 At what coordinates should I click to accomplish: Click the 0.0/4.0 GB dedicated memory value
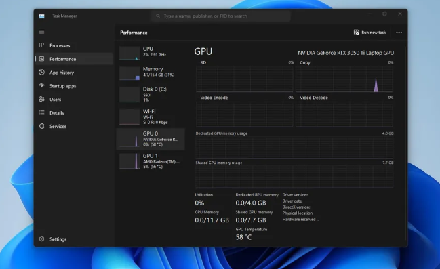251,203
